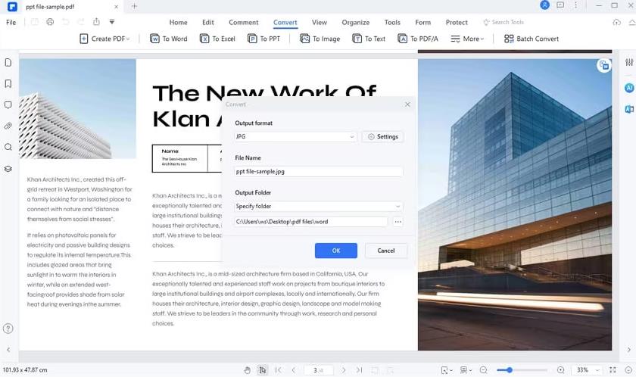Browse output folder with ellipsis button

click(x=398, y=222)
